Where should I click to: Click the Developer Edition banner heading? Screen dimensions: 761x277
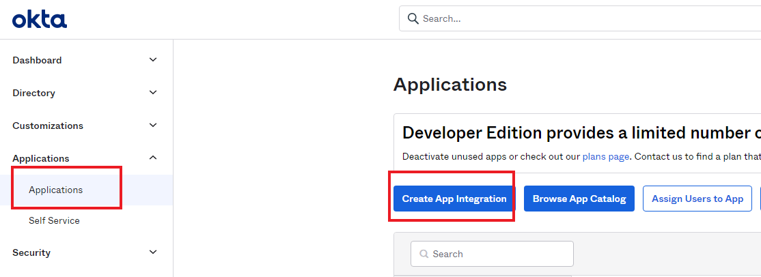pos(581,132)
